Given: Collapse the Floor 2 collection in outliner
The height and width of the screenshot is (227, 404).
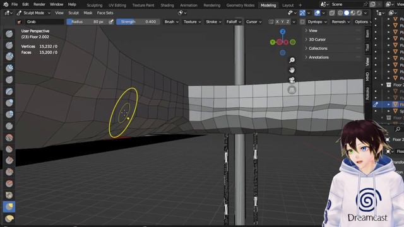Looking at the screenshot, I should (382, 85).
